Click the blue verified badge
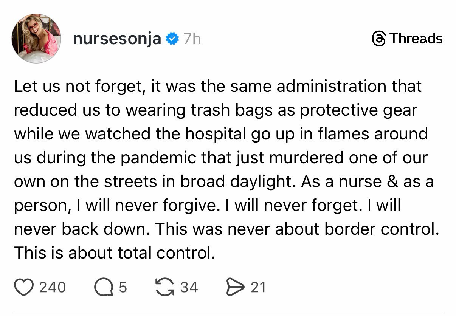 (x=173, y=39)
